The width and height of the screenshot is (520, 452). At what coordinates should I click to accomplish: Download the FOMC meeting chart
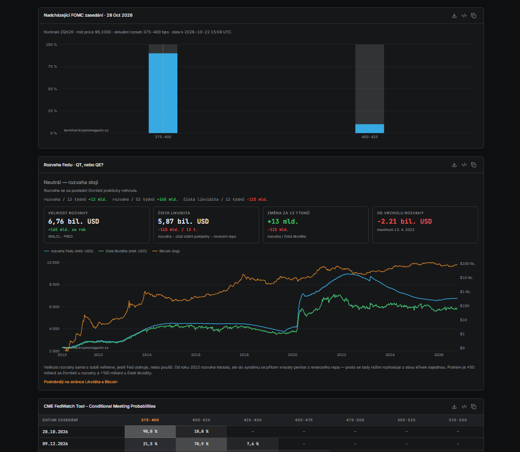454,16
